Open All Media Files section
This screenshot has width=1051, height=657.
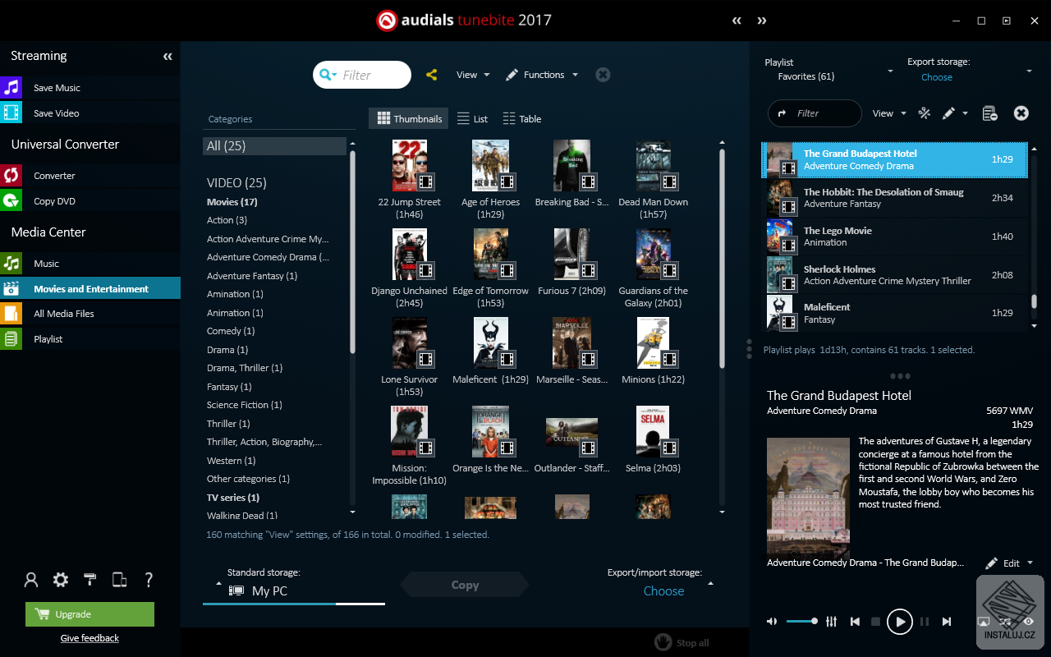point(90,314)
